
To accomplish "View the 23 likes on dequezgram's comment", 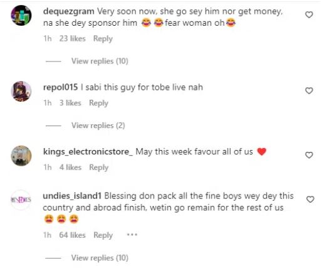I will [x=72, y=39].
